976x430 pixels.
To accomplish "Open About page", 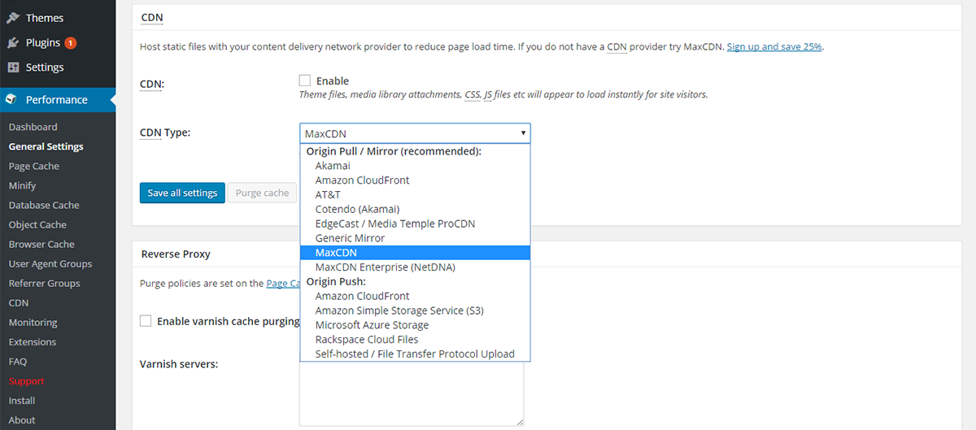I will (22, 419).
